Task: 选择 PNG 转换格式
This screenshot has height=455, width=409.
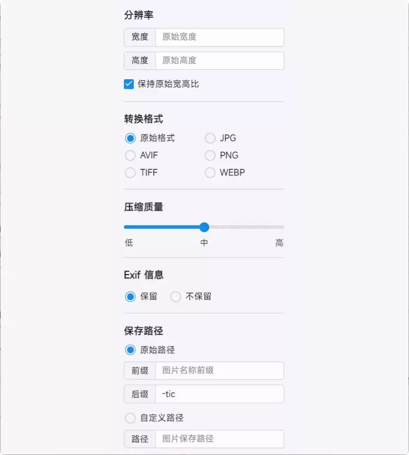Action: click(x=210, y=155)
